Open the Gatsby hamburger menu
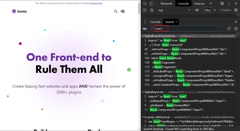The height and width of the screenshot is (131, 240). pyautogui.click(x=123, y=11)
